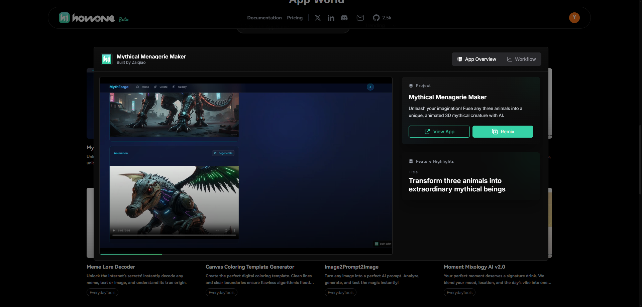Image resolution: width=642 pixels, height=307 pixels.
Task: Open the user avatar "Y" menu
Action: coord(574,18)
